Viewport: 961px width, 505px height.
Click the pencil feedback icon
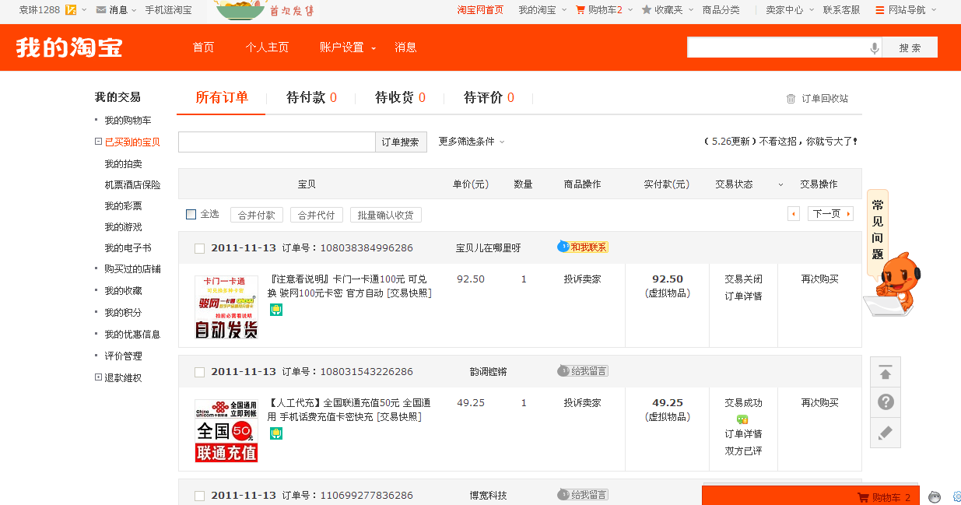(886, 433)
